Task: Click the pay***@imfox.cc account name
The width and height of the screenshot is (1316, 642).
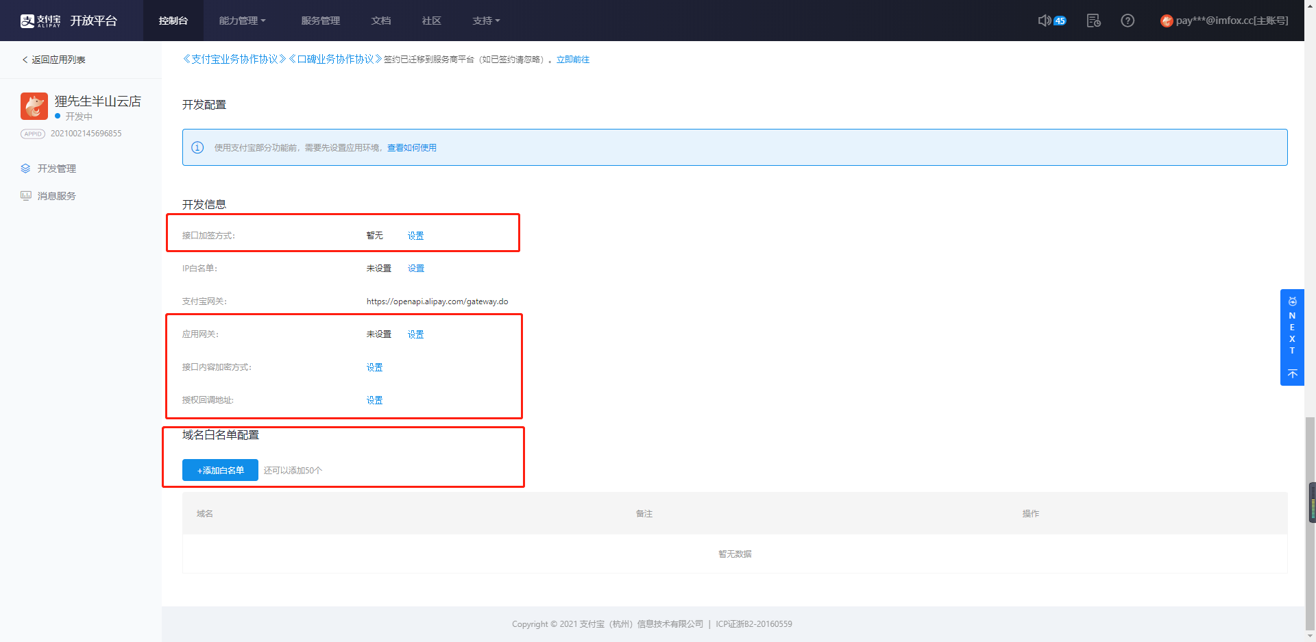Action: pos(1232,21)
